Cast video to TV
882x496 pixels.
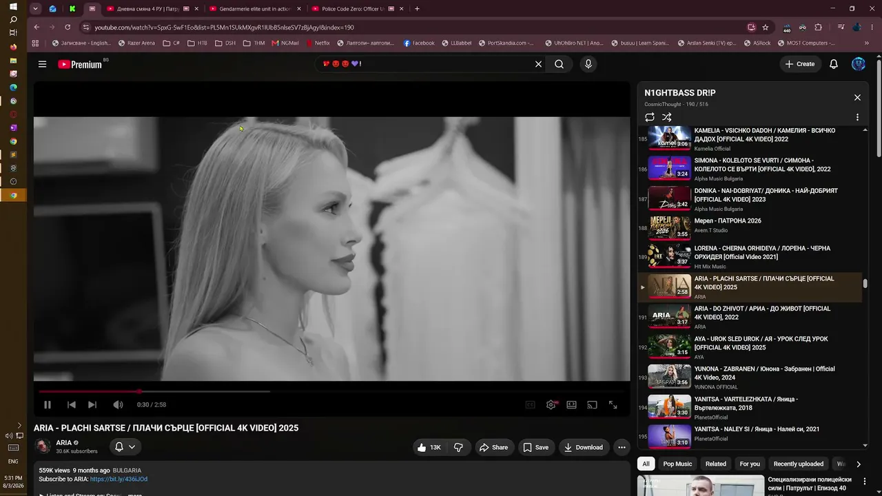coord(592,405)
